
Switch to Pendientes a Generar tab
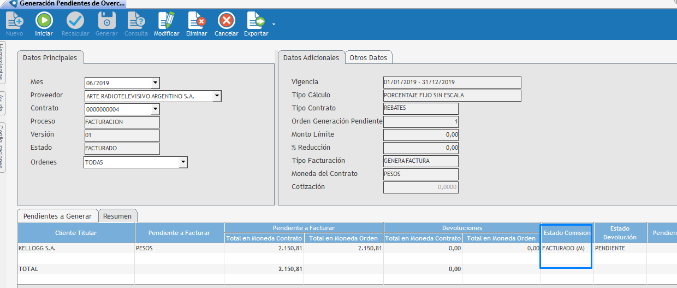coord(58,216)
